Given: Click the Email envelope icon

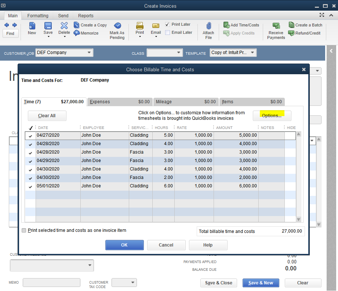Looking at the screenshot, I should (x=156, y=26).
